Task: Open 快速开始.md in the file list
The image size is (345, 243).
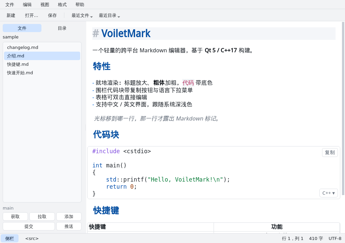Action: tap(42, 73)
